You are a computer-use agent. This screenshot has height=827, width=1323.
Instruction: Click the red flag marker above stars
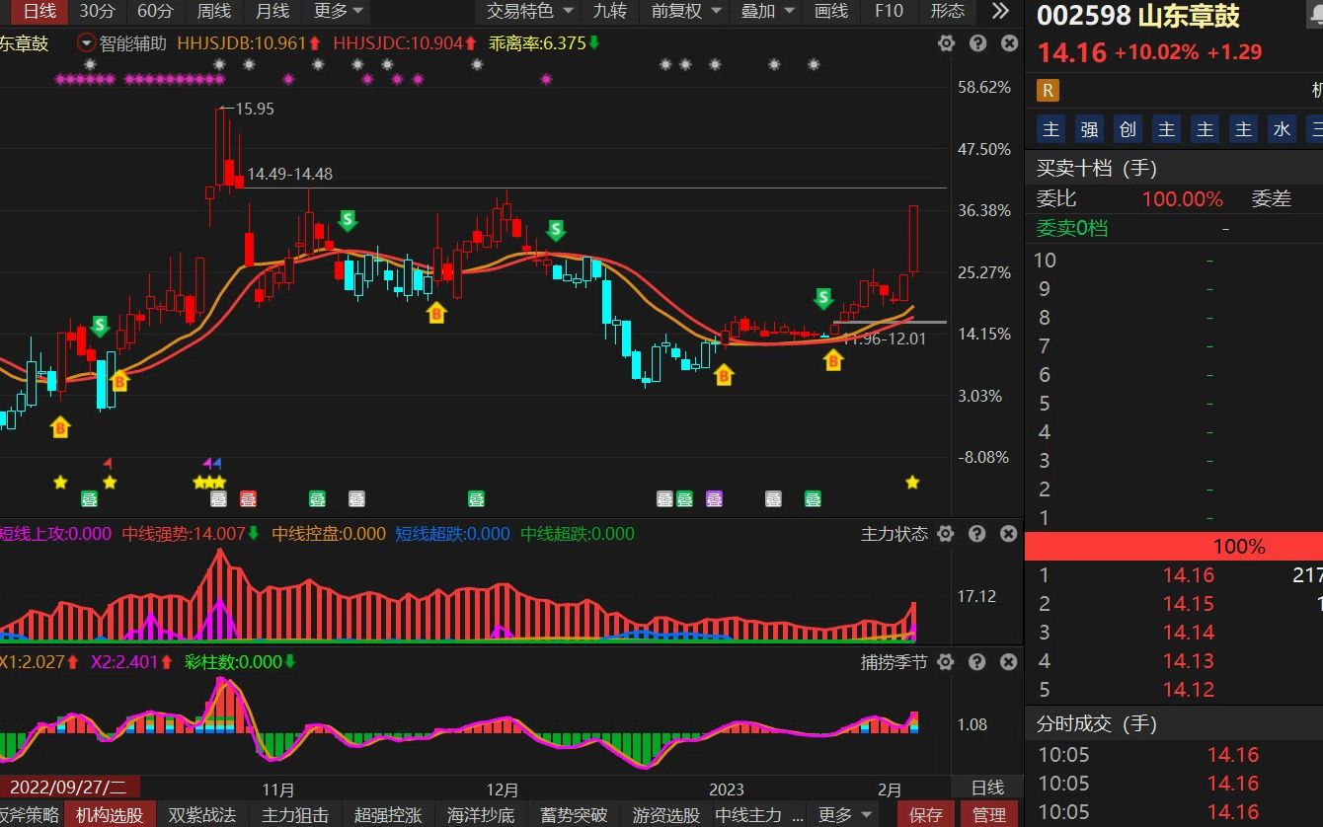pyautogui.click(x=108, y=462)
